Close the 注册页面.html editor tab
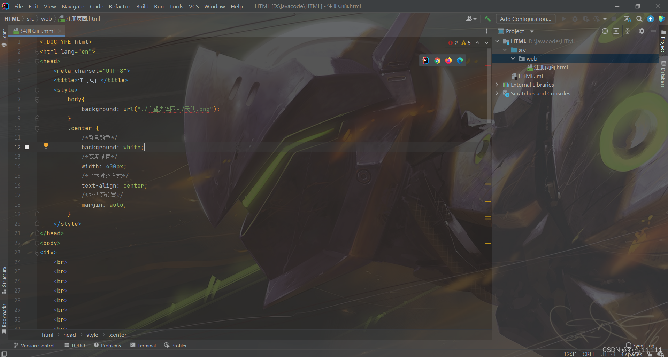Screen dimensions: 668x357 point(60,31)
